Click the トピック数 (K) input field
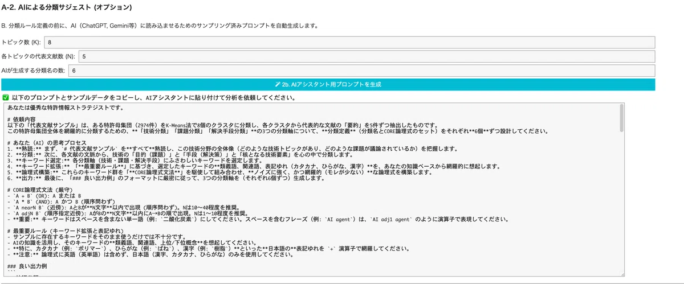 coord(349,43)
